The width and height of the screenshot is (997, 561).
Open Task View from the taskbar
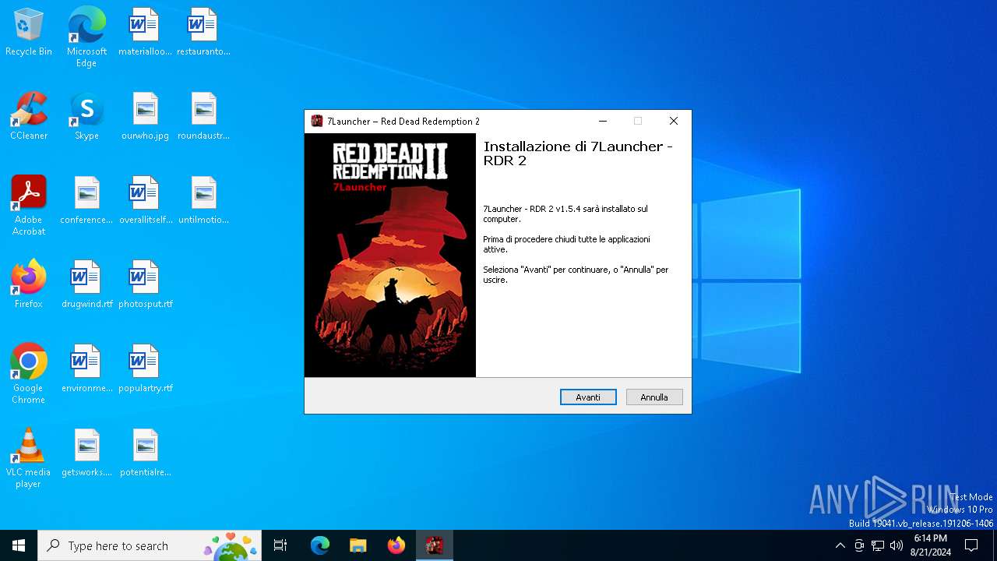tap(280, 545)
